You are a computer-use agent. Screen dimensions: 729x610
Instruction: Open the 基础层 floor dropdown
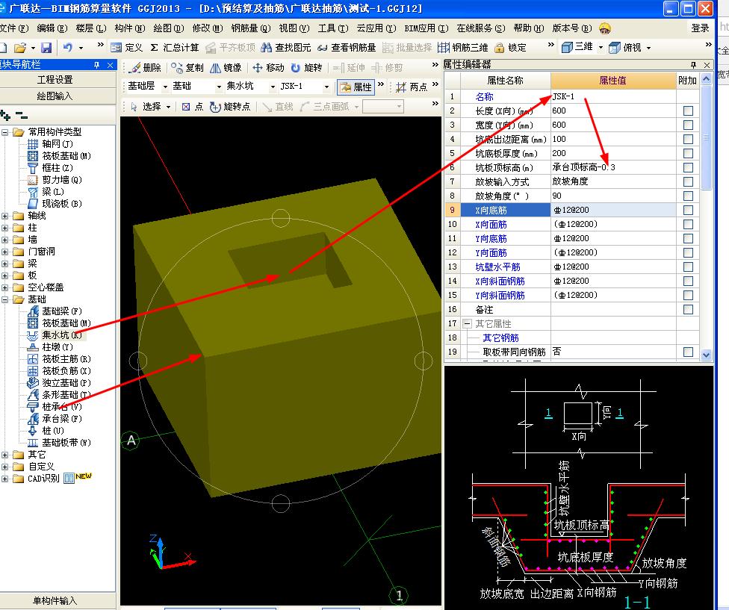tap(165, 87)
